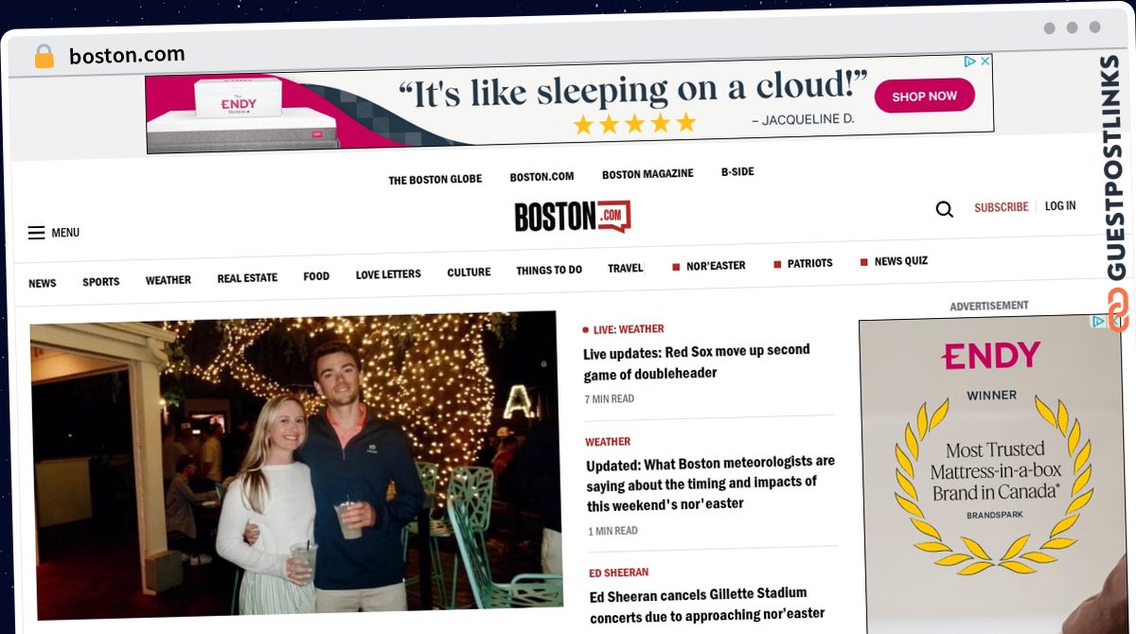
Task: Click the AdChoices icon on the top banner
Action: (969, 62)
